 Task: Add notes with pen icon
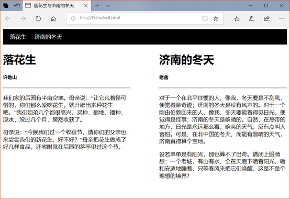point(252,18)
